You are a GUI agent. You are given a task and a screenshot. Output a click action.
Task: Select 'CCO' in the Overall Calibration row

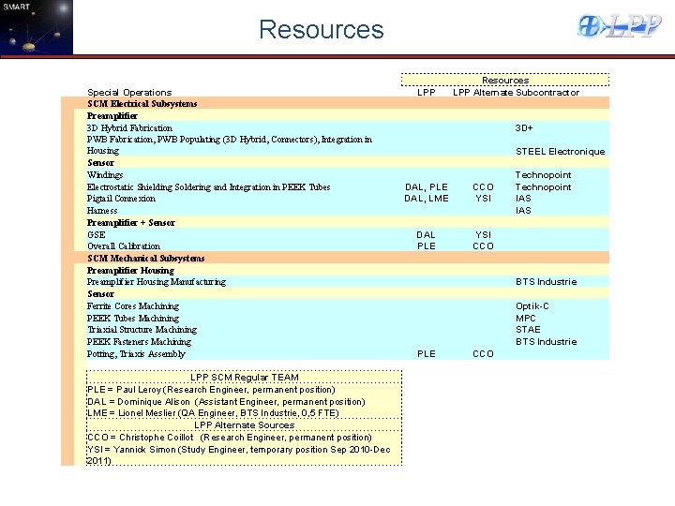pyautogui.click(x=483, y=246)
